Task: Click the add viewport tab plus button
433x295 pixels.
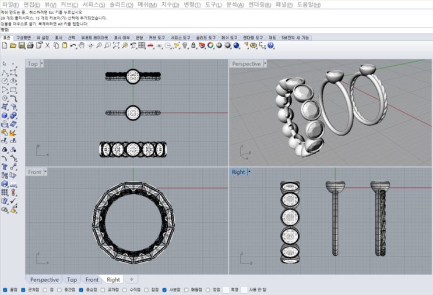Action: tap(132, 279)
